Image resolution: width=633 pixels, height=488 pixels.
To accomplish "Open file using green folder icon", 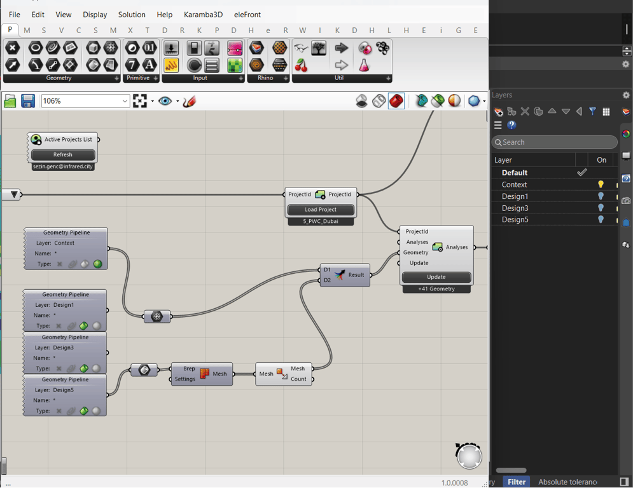I will tap(10, 101).
